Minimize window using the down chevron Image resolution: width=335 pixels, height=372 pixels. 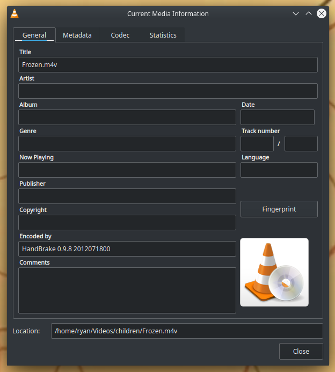point(296,14)
